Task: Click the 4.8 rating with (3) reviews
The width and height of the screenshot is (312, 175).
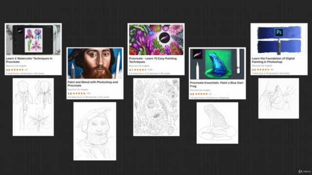Action: click(x=201, y=94)
